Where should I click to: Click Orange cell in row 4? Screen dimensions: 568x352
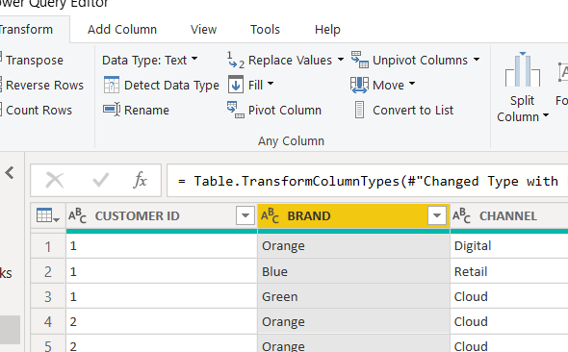(353, 321)
